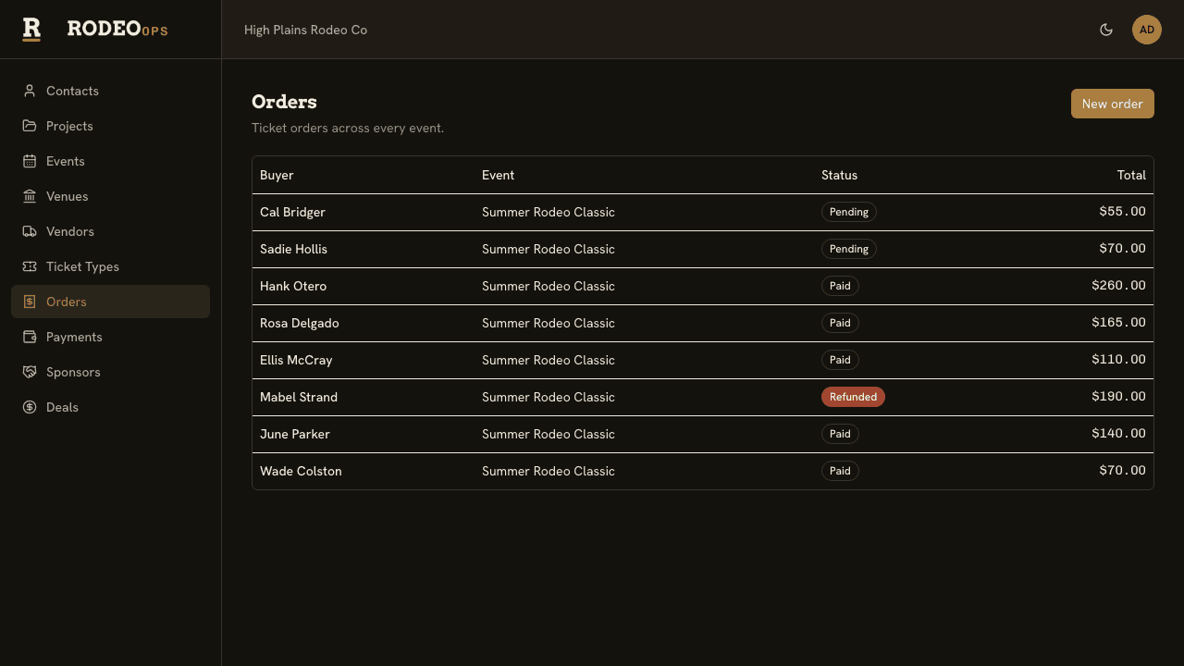Viewport: 1184px width, 666px height.
Task: Click High Plains Rodeo Co organization name
Action: tap(305, 30)
